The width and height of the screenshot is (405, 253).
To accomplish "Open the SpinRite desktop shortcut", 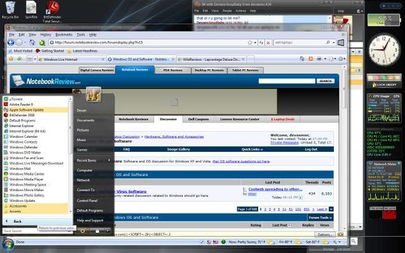I will [31, 10].
